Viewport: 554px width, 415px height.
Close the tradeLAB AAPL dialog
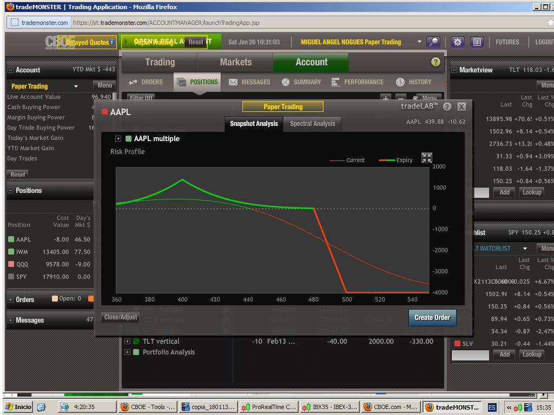pos(461,107)
